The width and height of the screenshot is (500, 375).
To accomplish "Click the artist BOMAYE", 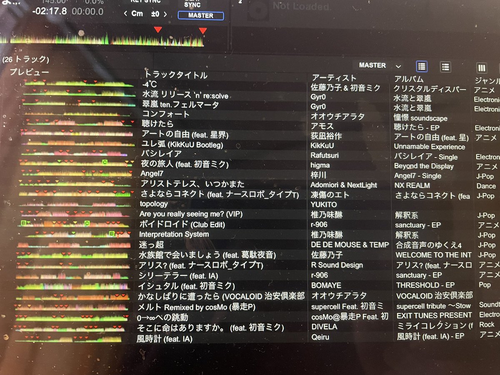I will 326,285.
